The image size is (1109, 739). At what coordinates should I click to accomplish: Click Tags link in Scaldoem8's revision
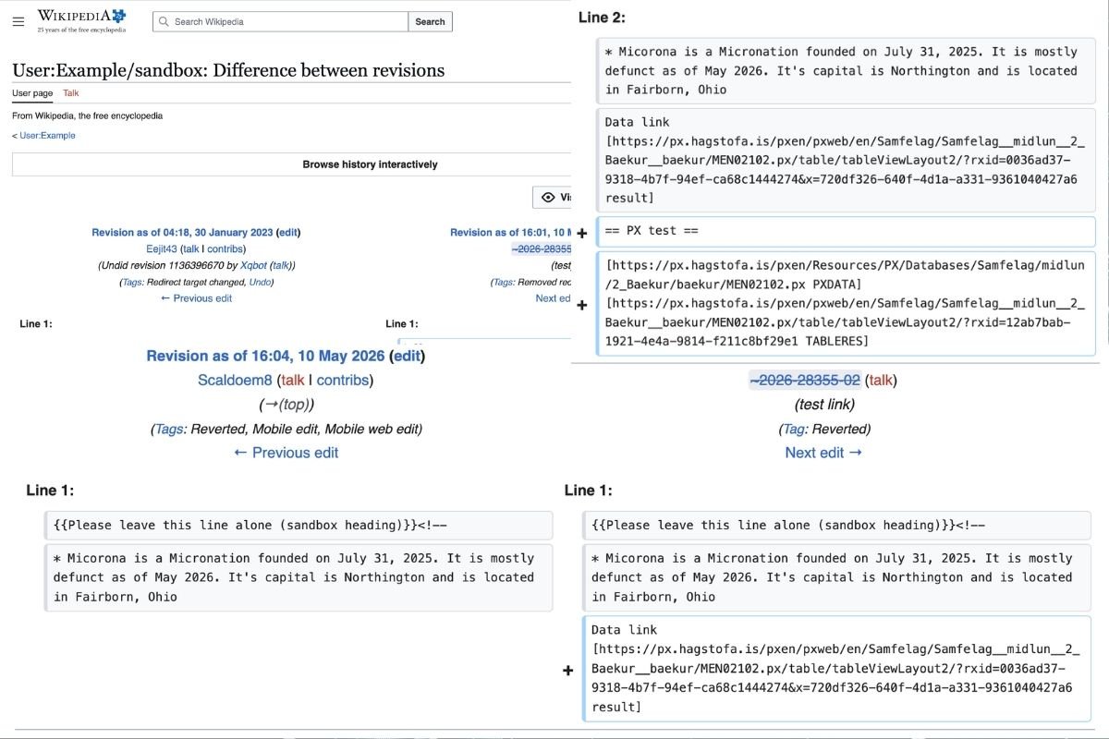click(x=168, y=429)
